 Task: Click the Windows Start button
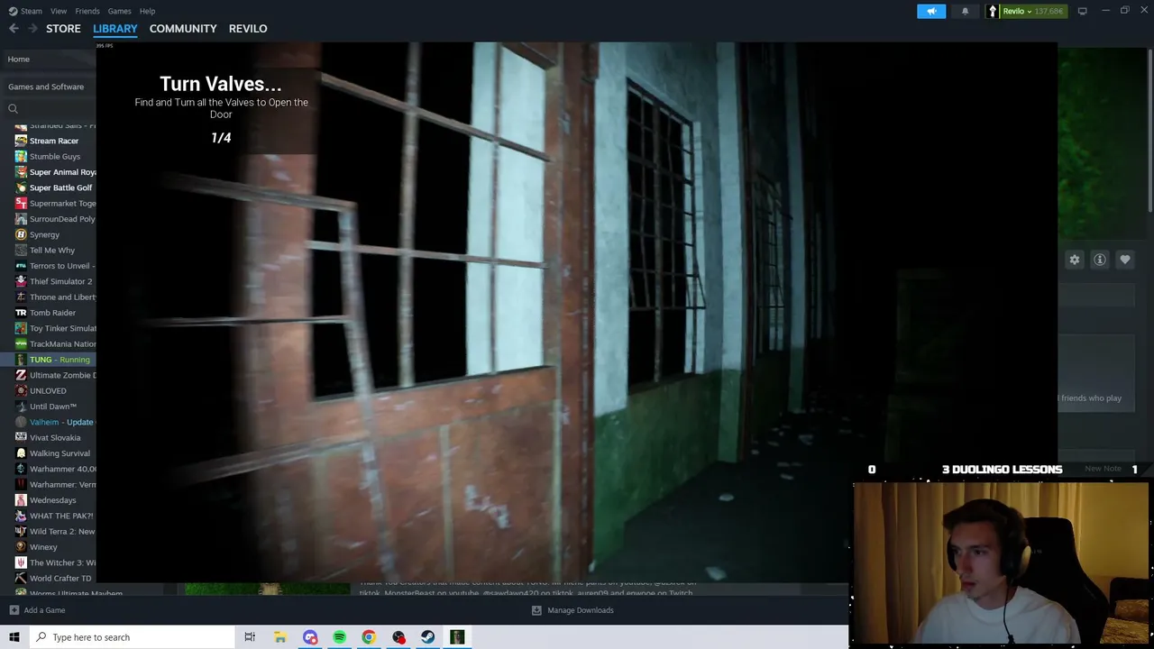tap(14, 637)
